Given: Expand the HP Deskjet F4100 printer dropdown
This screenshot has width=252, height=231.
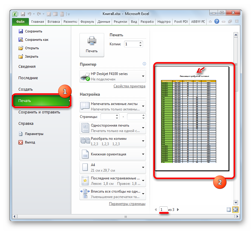Looking at the screenshot, I should [143, 76].
